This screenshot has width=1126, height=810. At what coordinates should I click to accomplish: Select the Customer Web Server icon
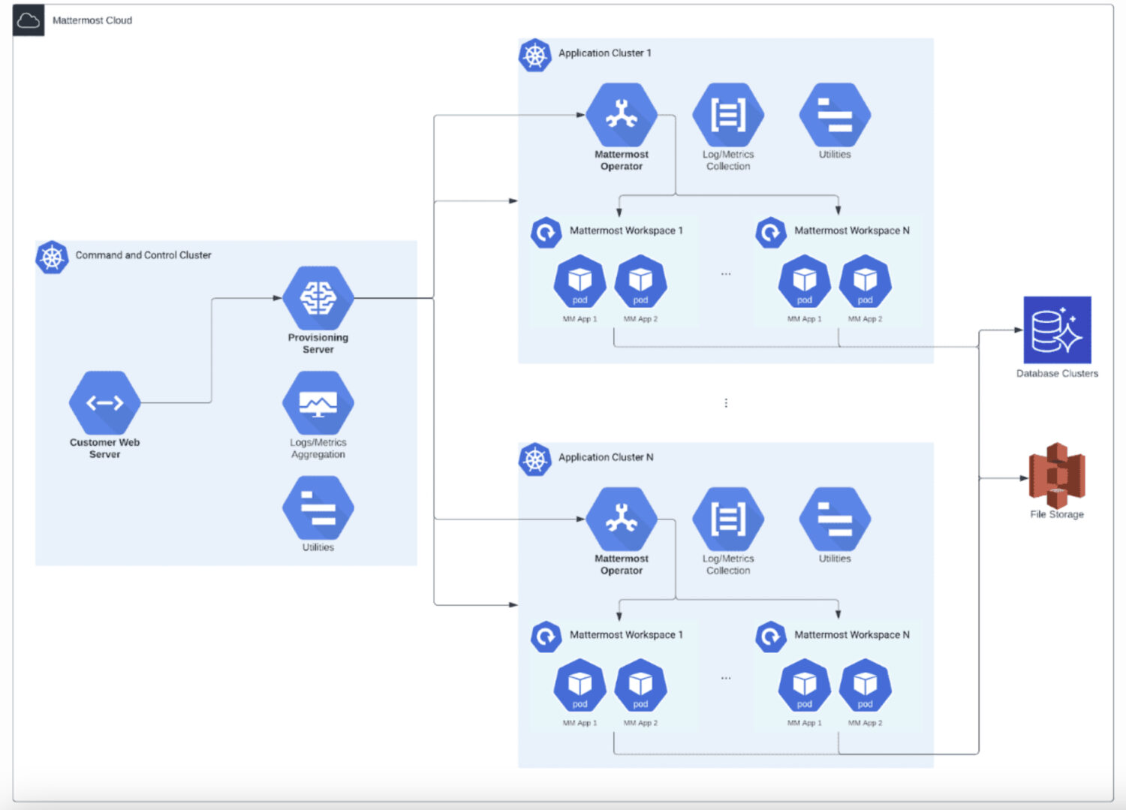[x=104, y=403]
